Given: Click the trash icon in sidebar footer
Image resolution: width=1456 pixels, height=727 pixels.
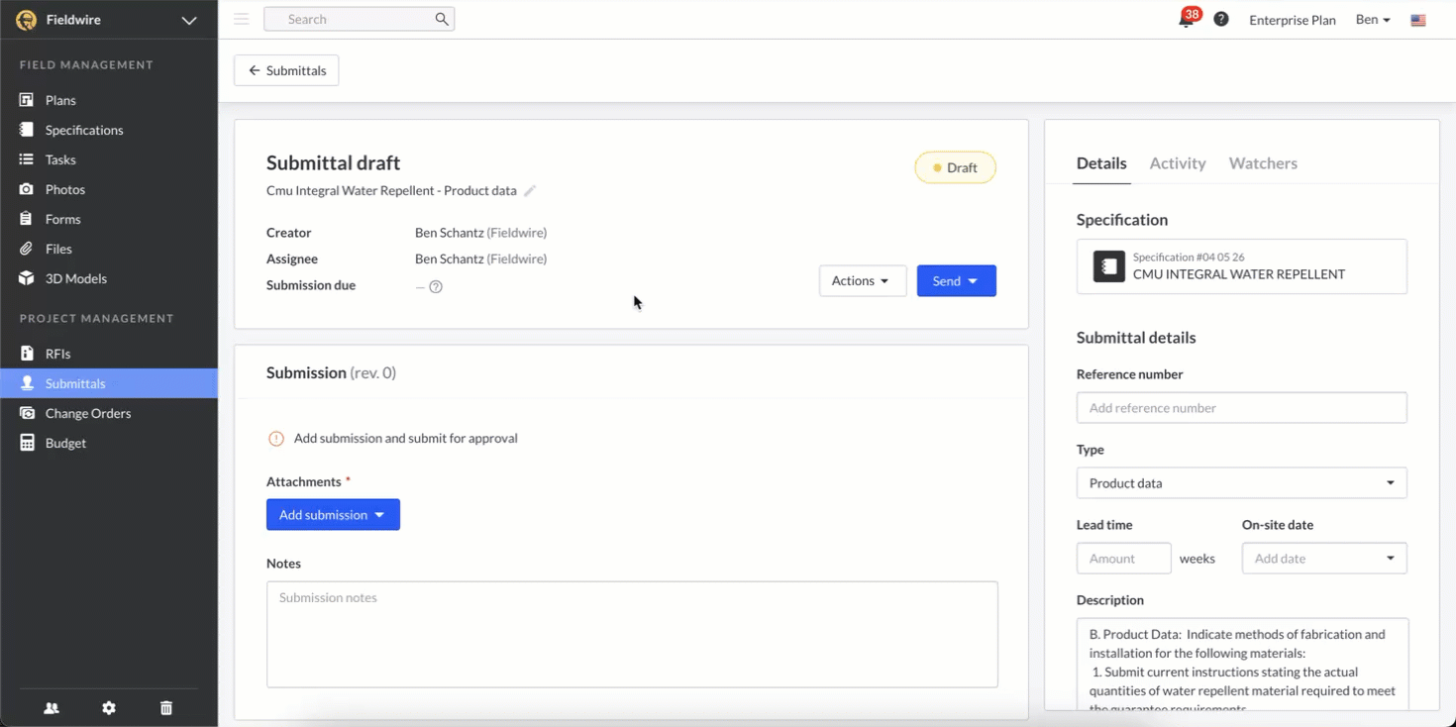Looking at the screenshot, I should 166,708.
